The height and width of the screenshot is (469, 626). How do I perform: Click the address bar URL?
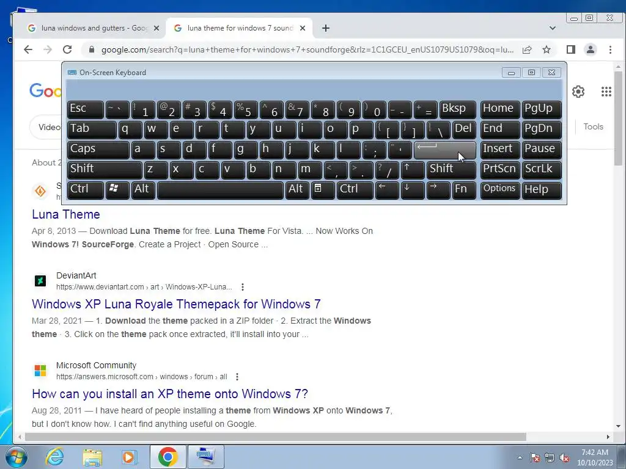(x=307, y=49)
